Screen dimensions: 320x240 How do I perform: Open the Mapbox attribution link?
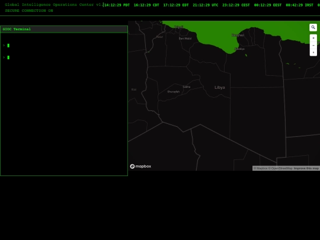[260, 168]
